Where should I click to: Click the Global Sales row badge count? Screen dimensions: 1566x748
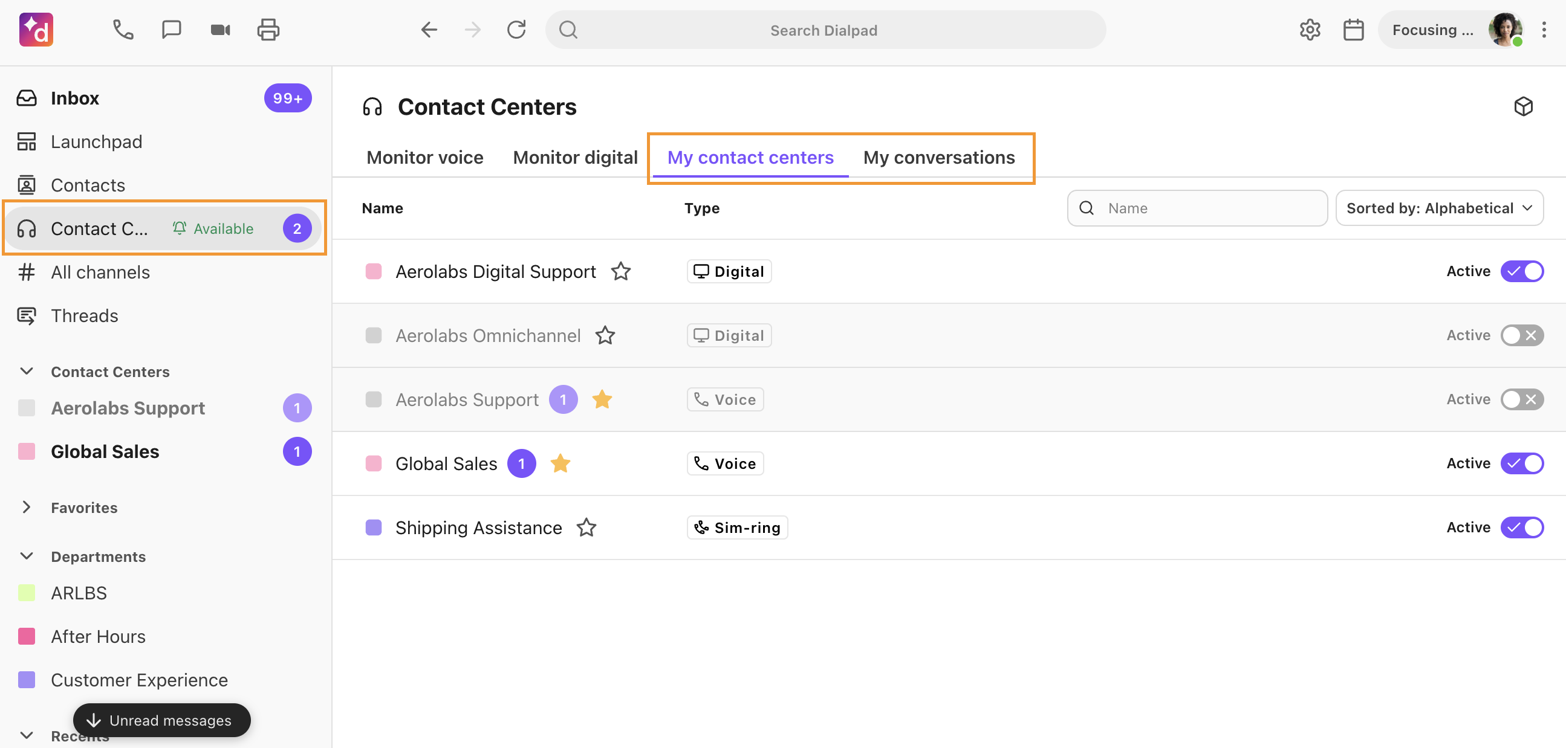pos(522,463)
